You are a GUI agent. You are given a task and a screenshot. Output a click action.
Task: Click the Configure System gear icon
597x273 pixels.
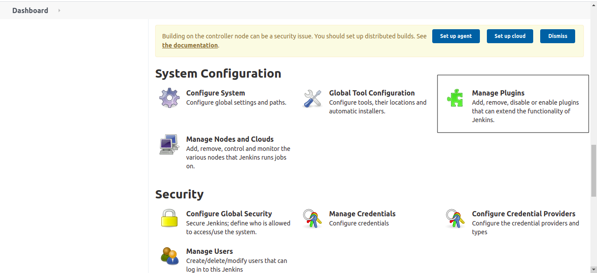coord(170,98)
